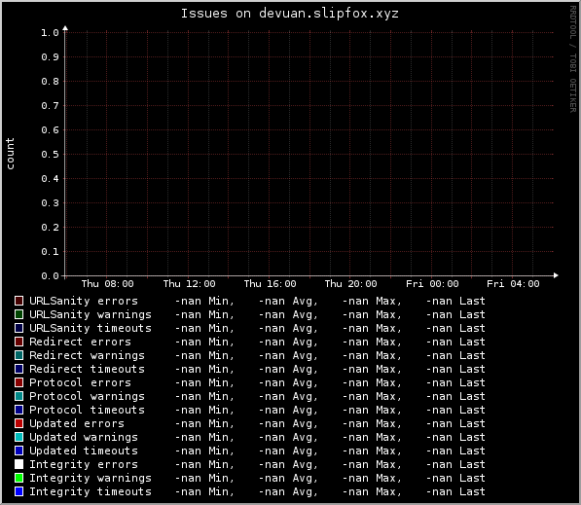Click the Redirect timeouts legend label
581x505 pixels.
(87, 369)
